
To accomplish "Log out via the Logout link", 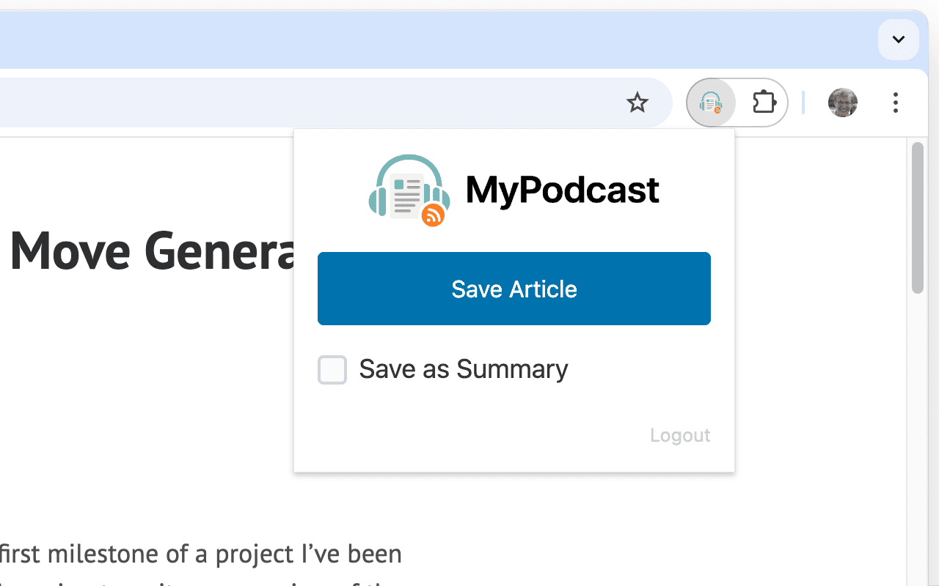I will point(680,435).
